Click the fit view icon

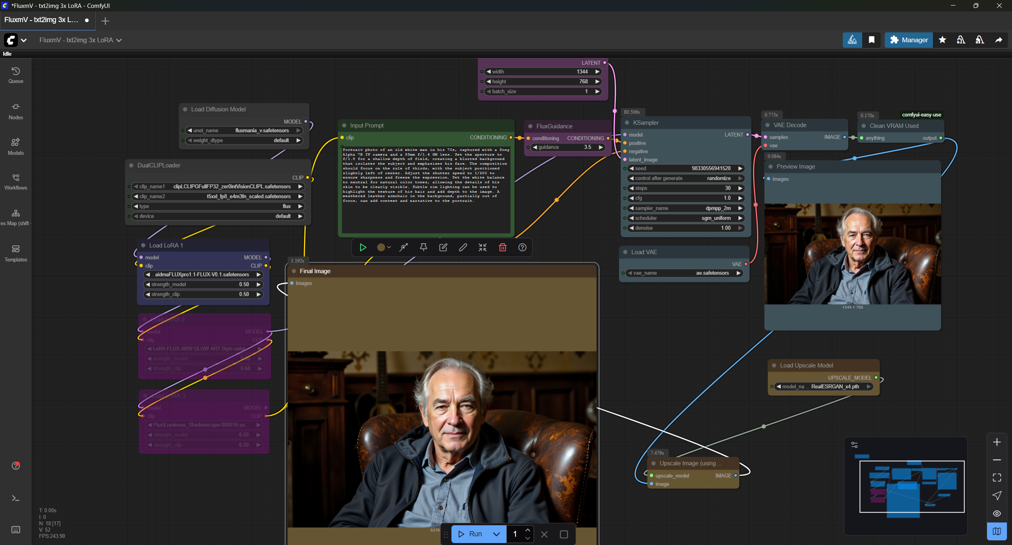[997, 477]
